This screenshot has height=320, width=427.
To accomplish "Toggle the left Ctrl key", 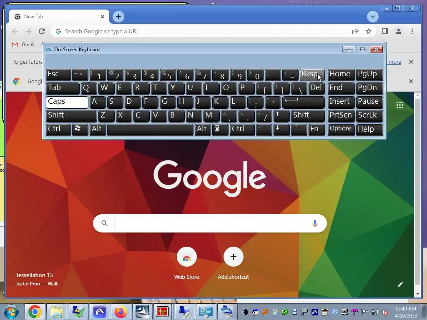I will 58,130.
